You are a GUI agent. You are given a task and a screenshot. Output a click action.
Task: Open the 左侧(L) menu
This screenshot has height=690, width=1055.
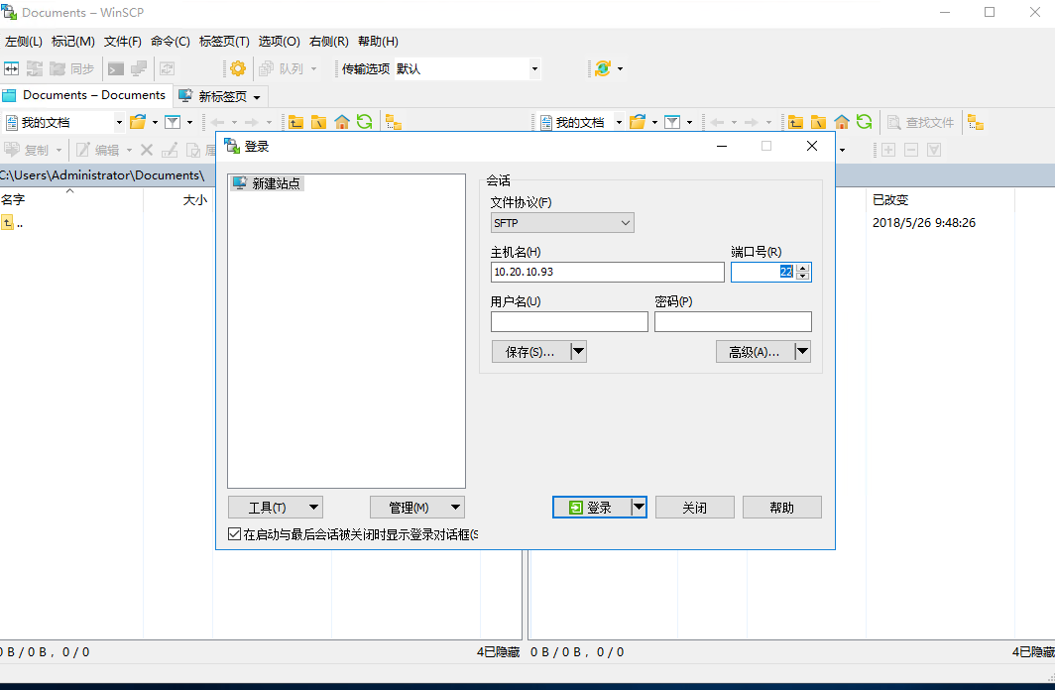[24, 42]
